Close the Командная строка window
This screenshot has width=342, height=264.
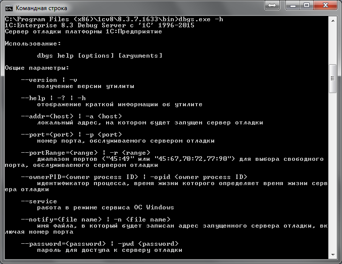pyautogui.click(x=325, y=5)
